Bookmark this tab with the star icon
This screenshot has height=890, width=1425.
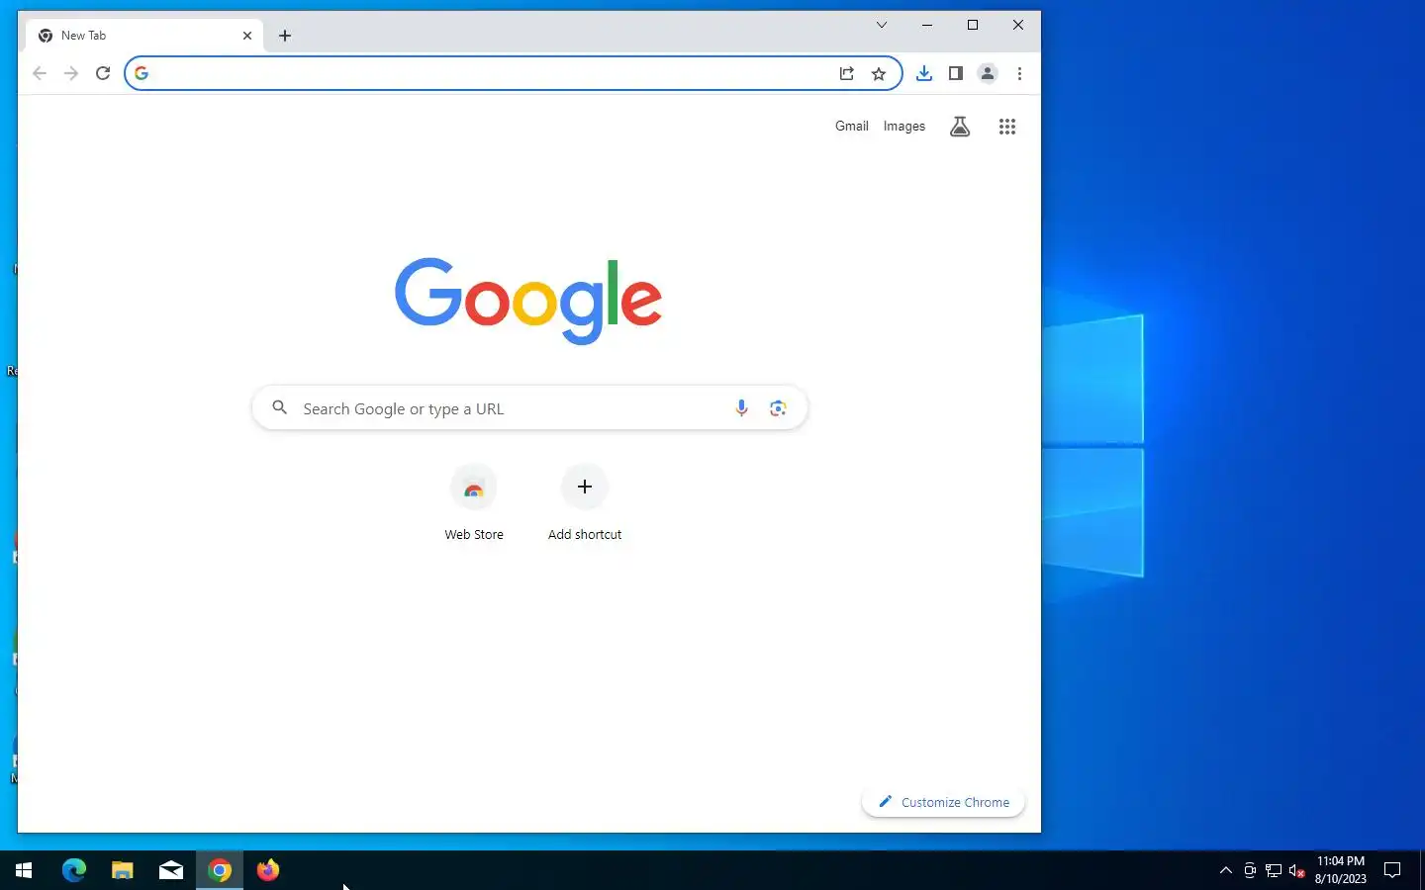[x=879, y=73]
